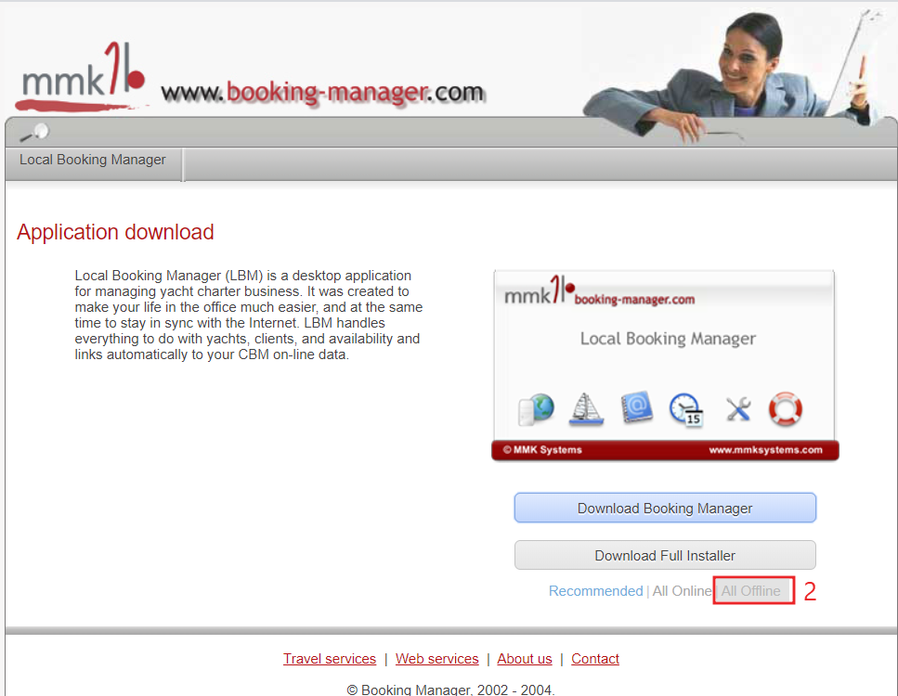Open the Web services footer link

click(437, 659)
